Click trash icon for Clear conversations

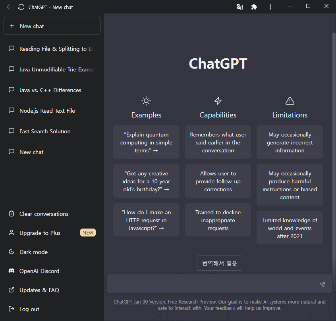tap(12, 213)
